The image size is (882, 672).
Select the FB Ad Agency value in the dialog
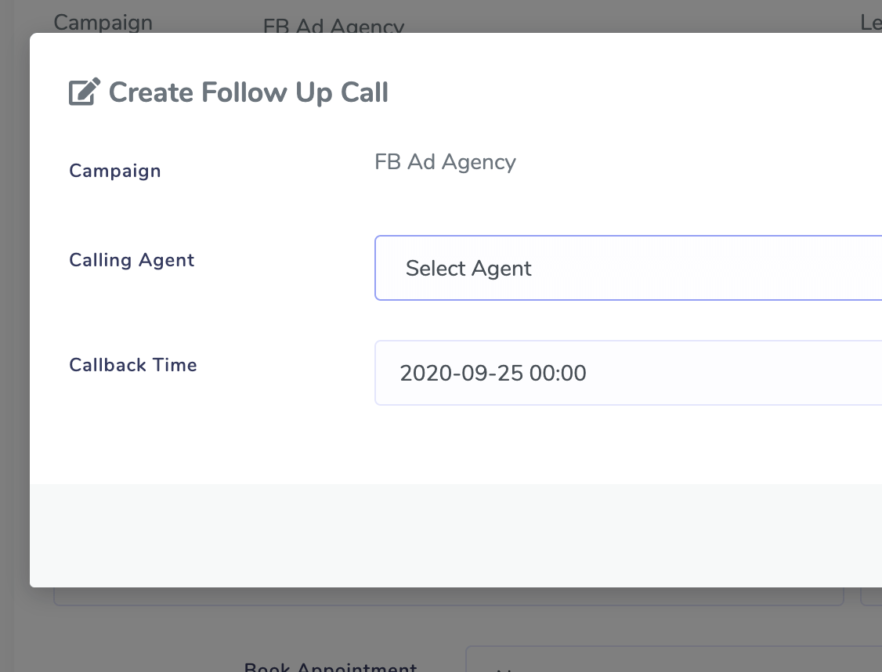point(445,162)
